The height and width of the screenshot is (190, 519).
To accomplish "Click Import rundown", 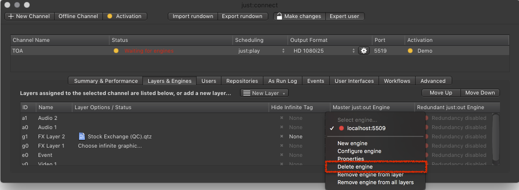I will (x=193, y=16).
